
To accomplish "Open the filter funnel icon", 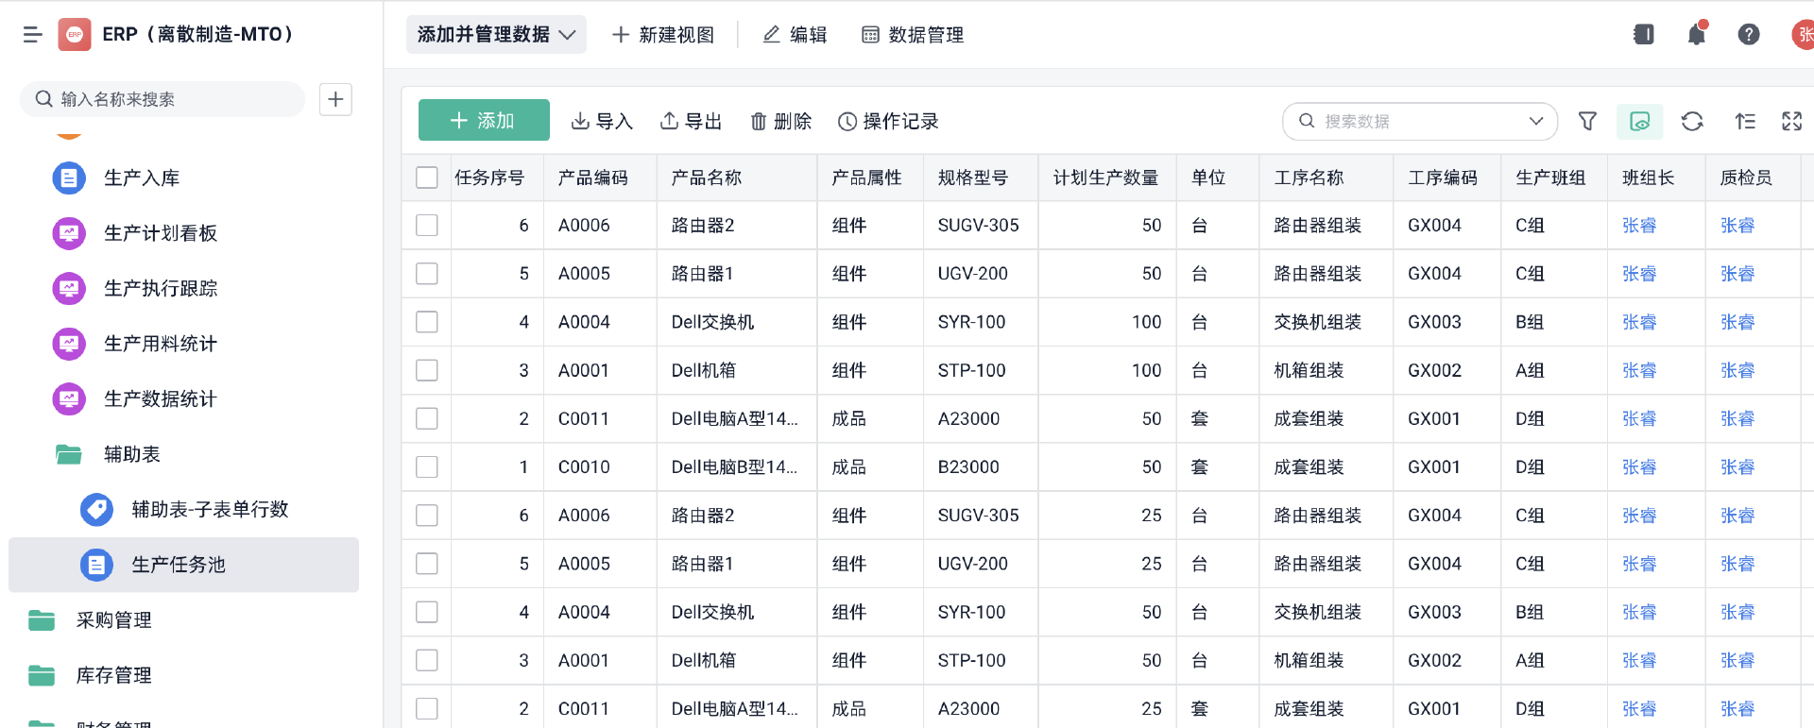I will (1588, 121).
